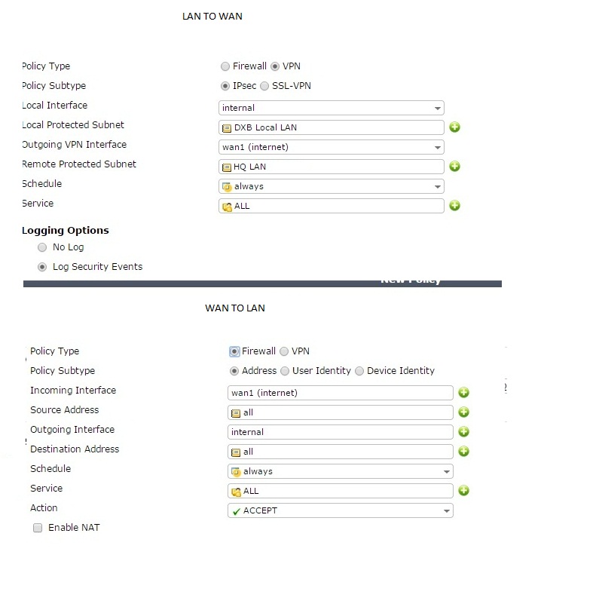The height and width of the screenshot is (616, 599).
Task: Add a service with plus icon in WAN TO LAN
Action: pos(463,491)
